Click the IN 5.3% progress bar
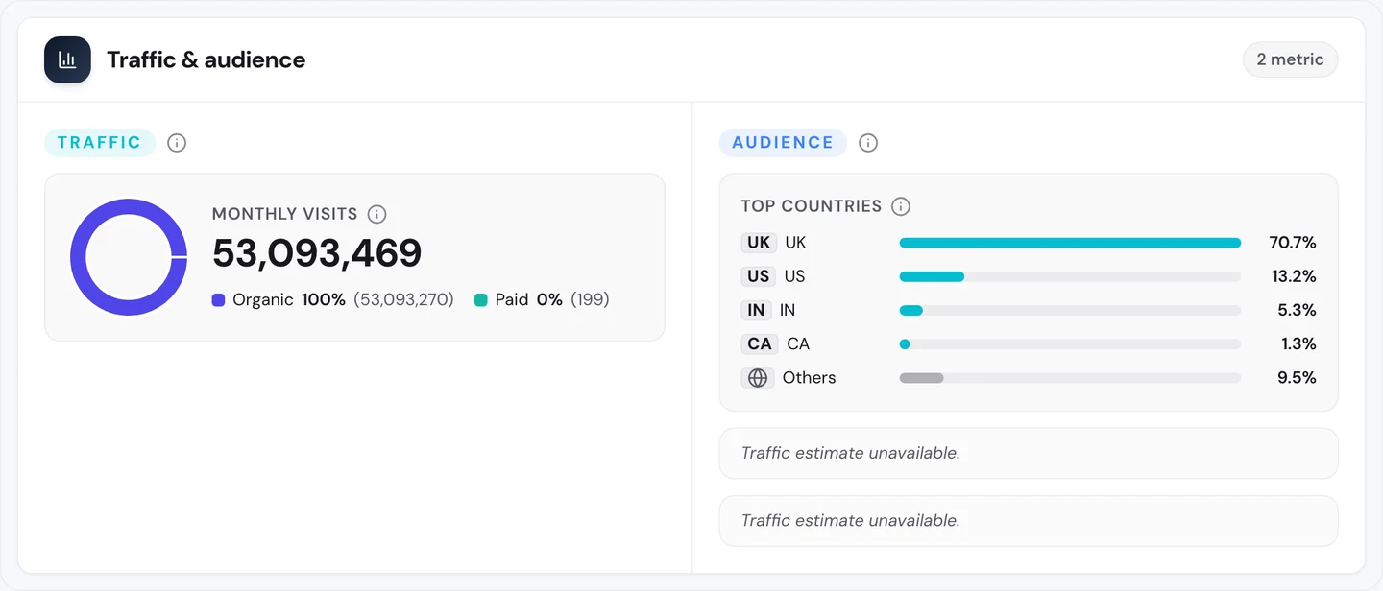The height and width of the screenshot is (591, 1383). click(x=1070, y=310)
